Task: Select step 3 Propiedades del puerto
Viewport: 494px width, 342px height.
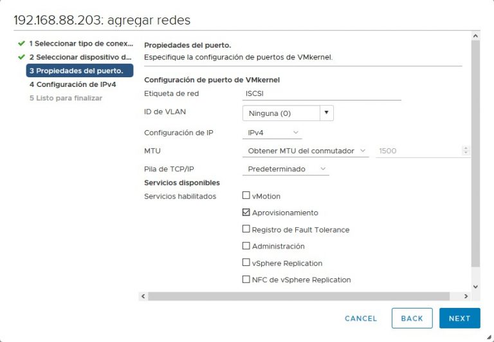Action: (80, 71)
